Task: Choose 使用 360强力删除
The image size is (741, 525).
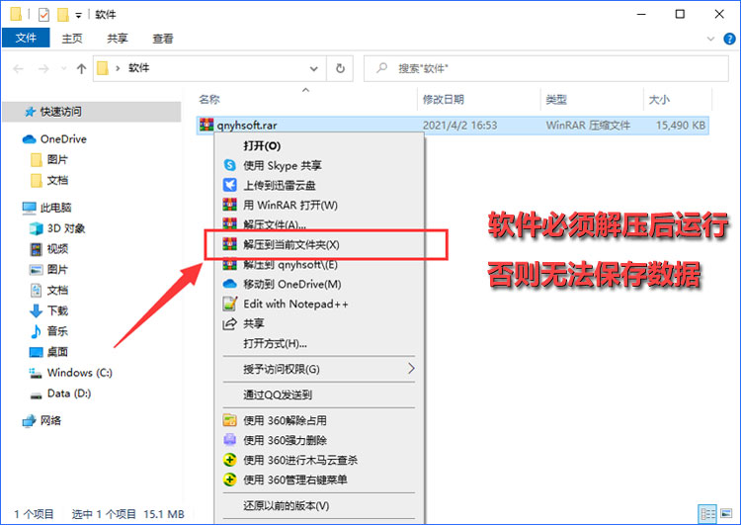Action: coord(319,440)
